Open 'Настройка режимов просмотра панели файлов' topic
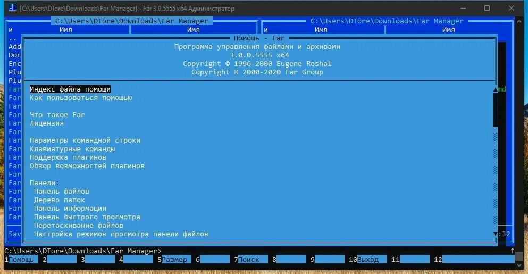Screen dimensions: 528x274 click(121, 234)
